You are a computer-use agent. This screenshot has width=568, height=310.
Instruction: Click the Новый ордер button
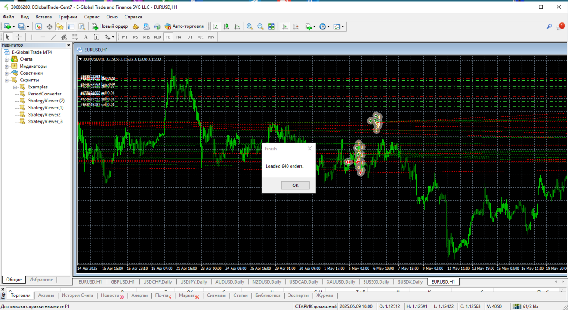coord(110,26)
